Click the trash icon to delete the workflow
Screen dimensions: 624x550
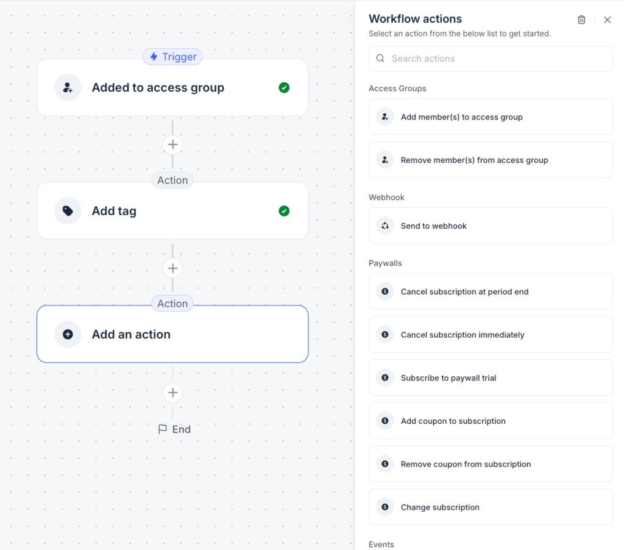[x=581, y=19]
